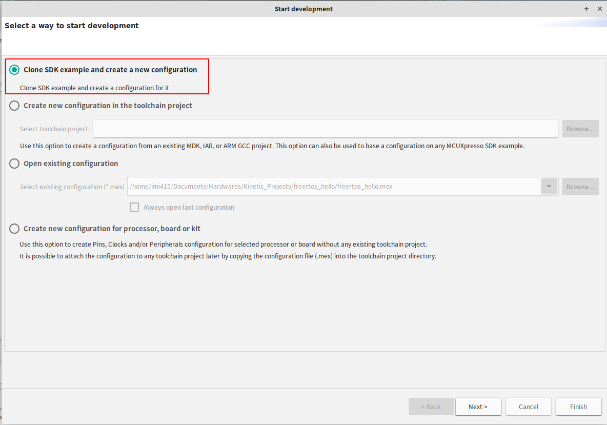Click the Finish button
Screen dimensions: 607x425
point(578,407)
